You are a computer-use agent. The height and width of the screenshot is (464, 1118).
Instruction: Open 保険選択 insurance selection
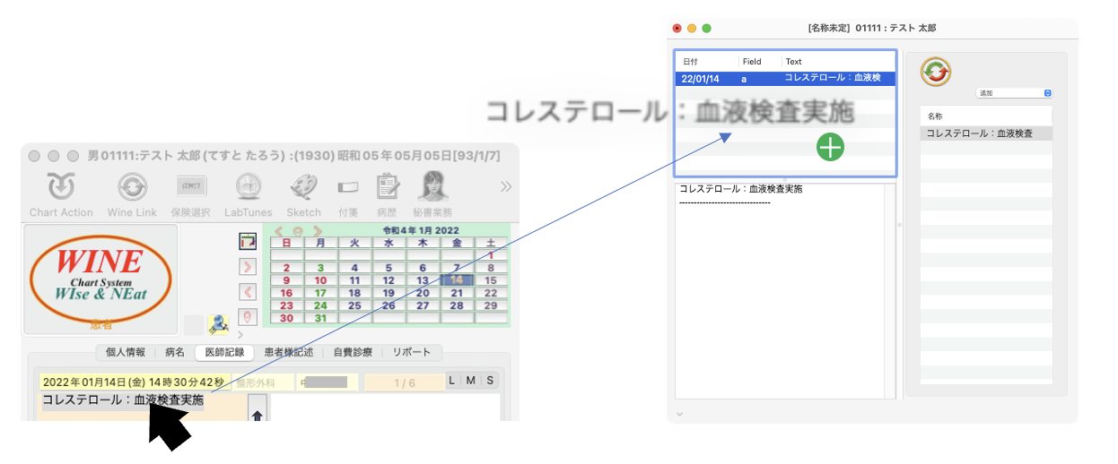pyautogui.click(x=192, y=188)
